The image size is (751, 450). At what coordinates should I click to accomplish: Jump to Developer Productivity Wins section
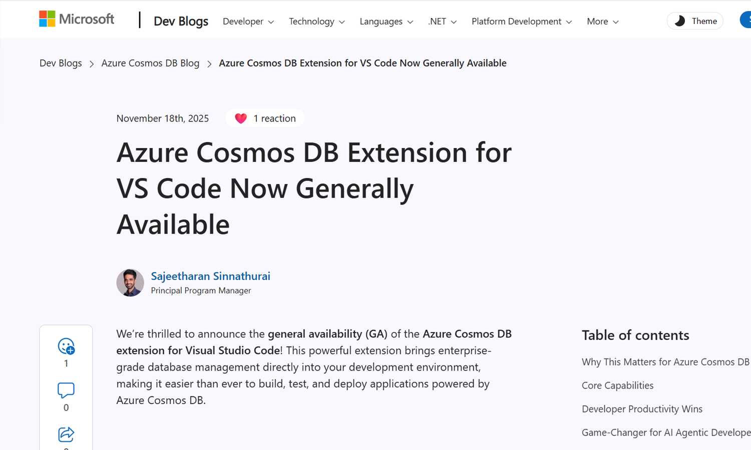click(x=642, y=409)
